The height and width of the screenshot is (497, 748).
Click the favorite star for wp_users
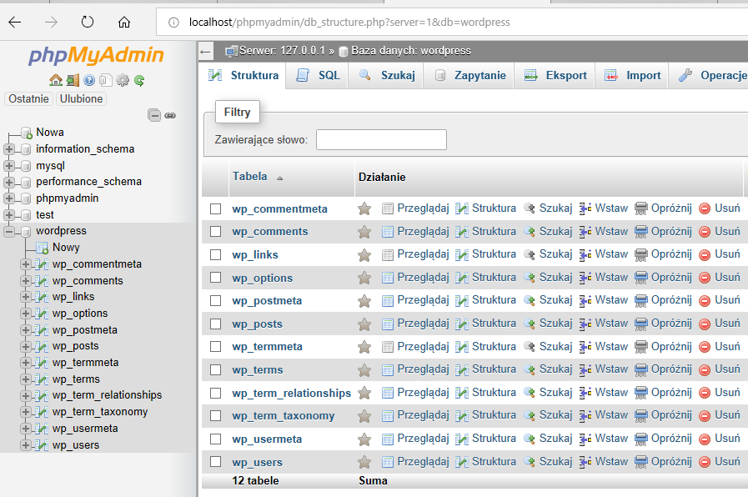pyautogui.click(x=364, y=462)
